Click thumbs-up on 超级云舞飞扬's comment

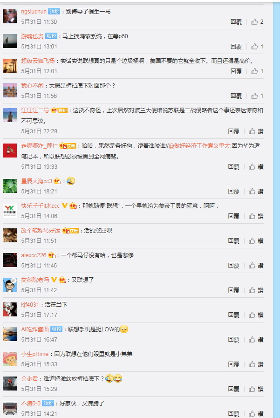(x=254, y=71)
